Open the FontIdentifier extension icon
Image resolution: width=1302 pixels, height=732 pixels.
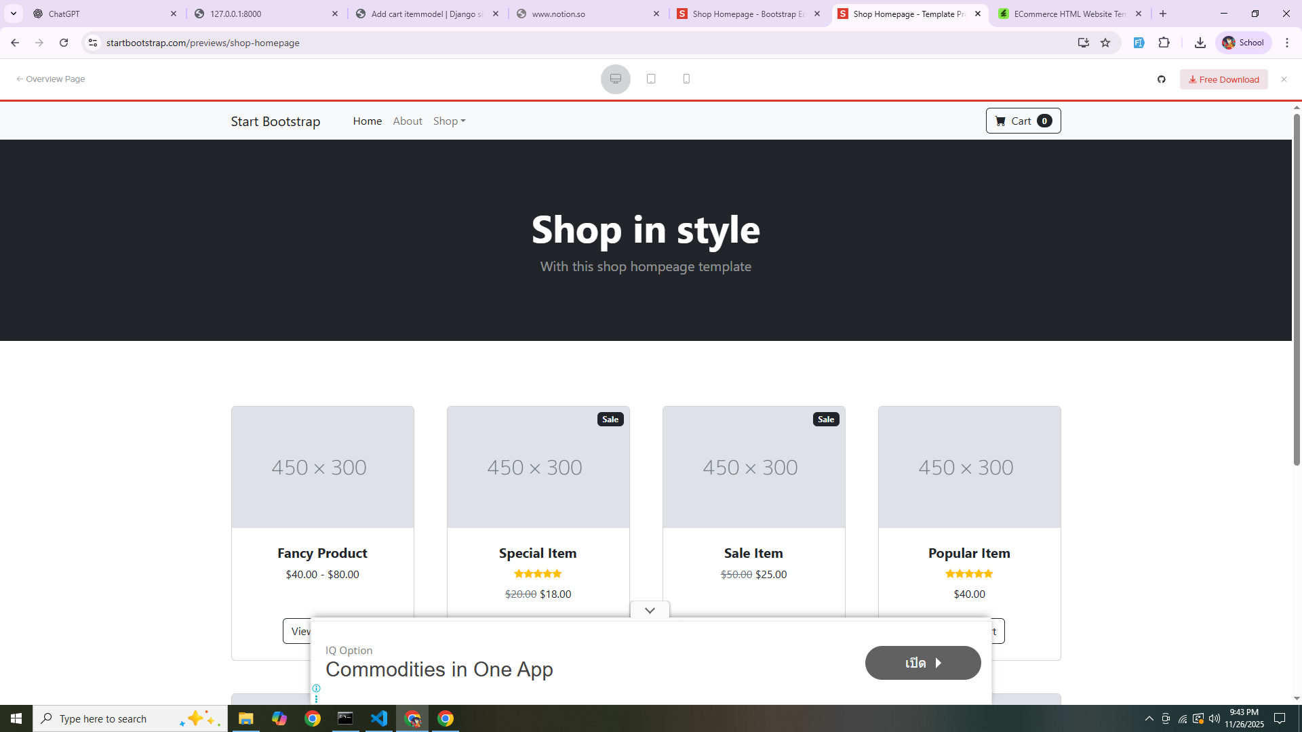pos(1139,42)
